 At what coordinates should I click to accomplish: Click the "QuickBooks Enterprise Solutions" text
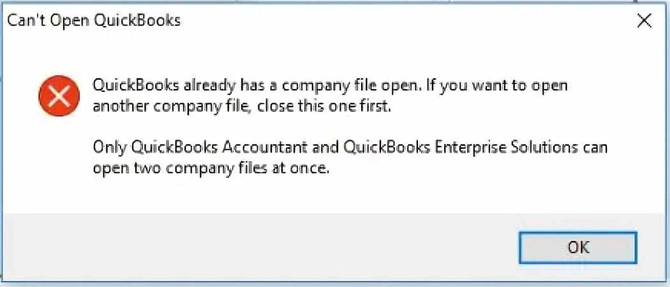click(x=460, y=148)
